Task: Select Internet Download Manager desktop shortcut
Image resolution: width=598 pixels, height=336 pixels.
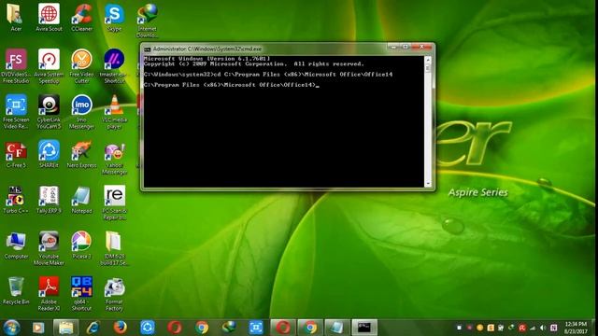Action: click(148, 21)
